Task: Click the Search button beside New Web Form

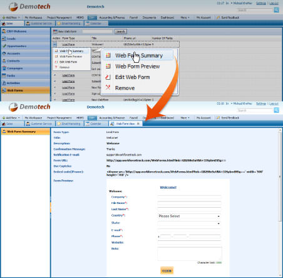Action: pyautogui.click(x=121, y=31)
